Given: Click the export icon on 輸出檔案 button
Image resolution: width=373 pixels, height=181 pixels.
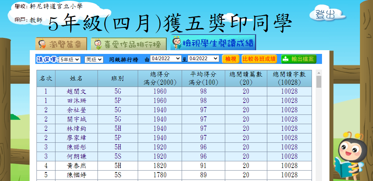Looking at the screenshot, I should tap(285, 59).
